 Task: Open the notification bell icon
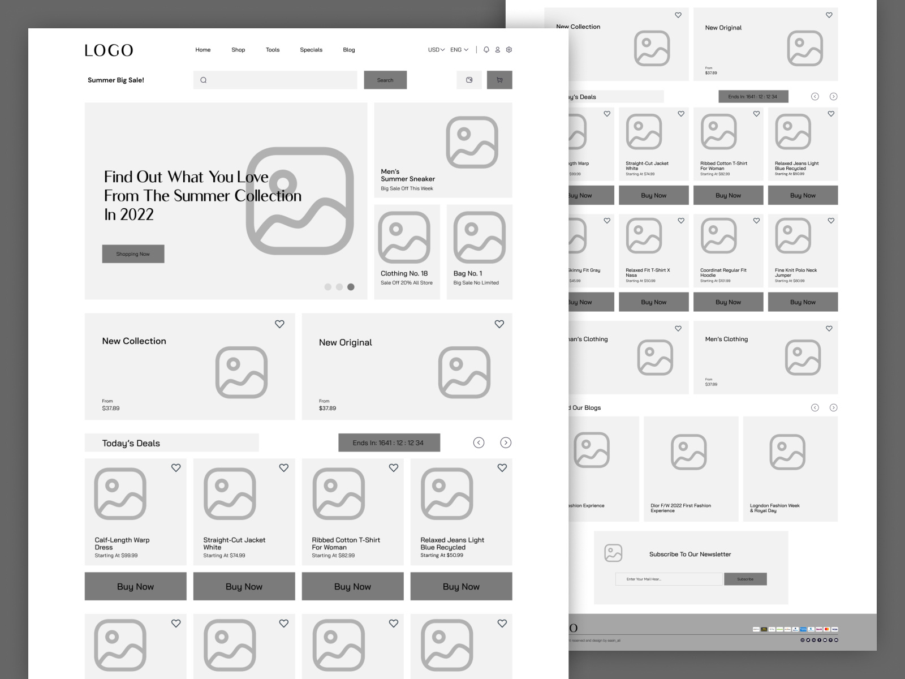486,50
